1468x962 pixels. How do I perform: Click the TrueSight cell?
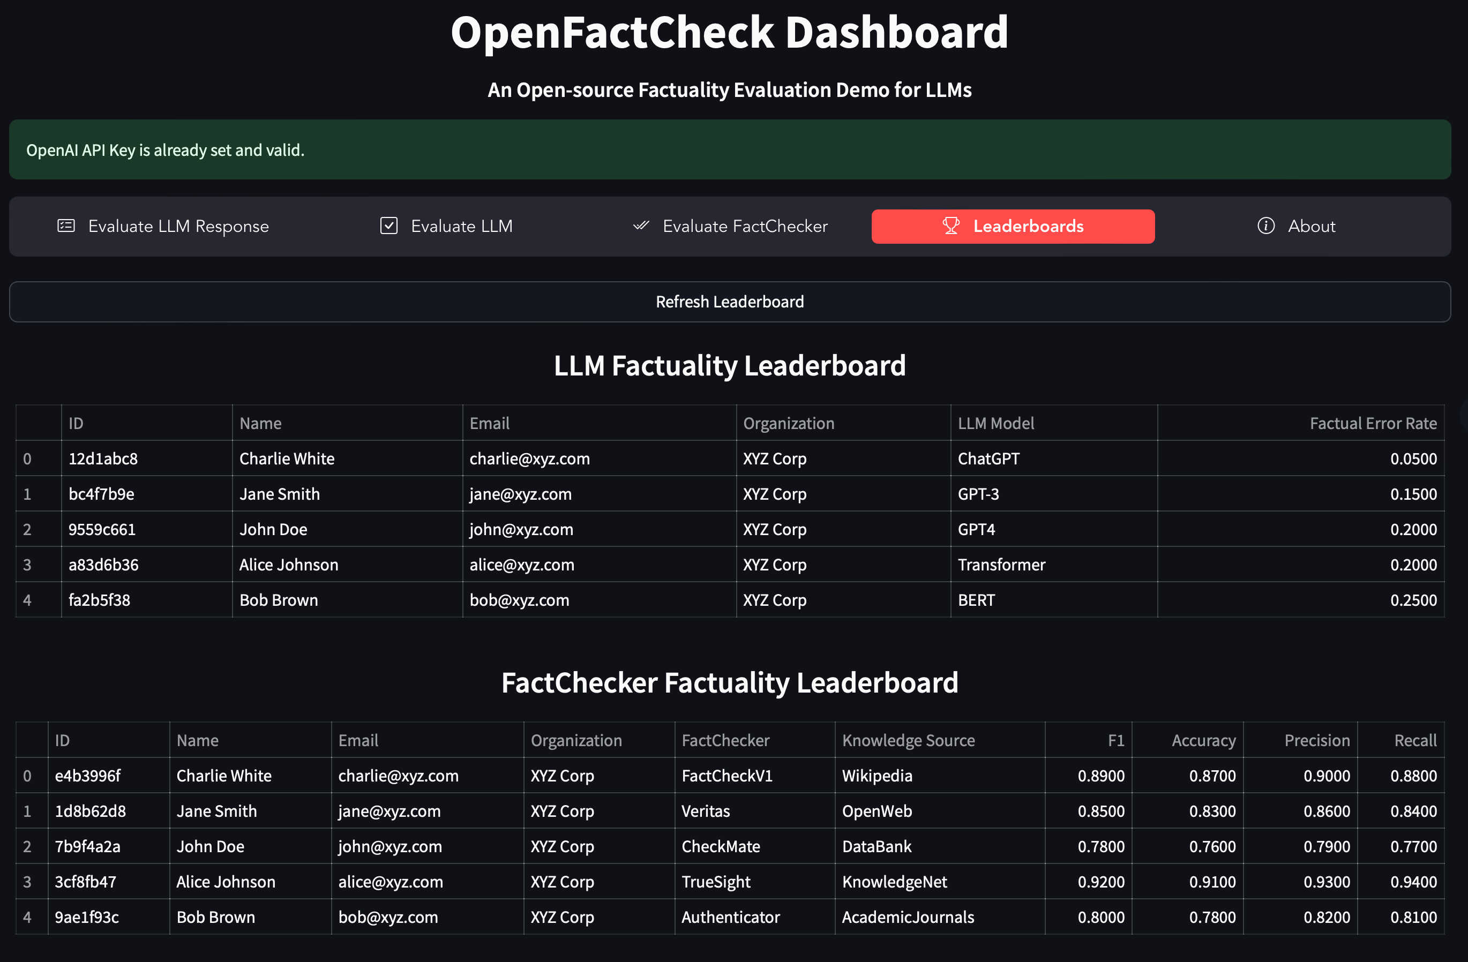(x=754, y=881)
